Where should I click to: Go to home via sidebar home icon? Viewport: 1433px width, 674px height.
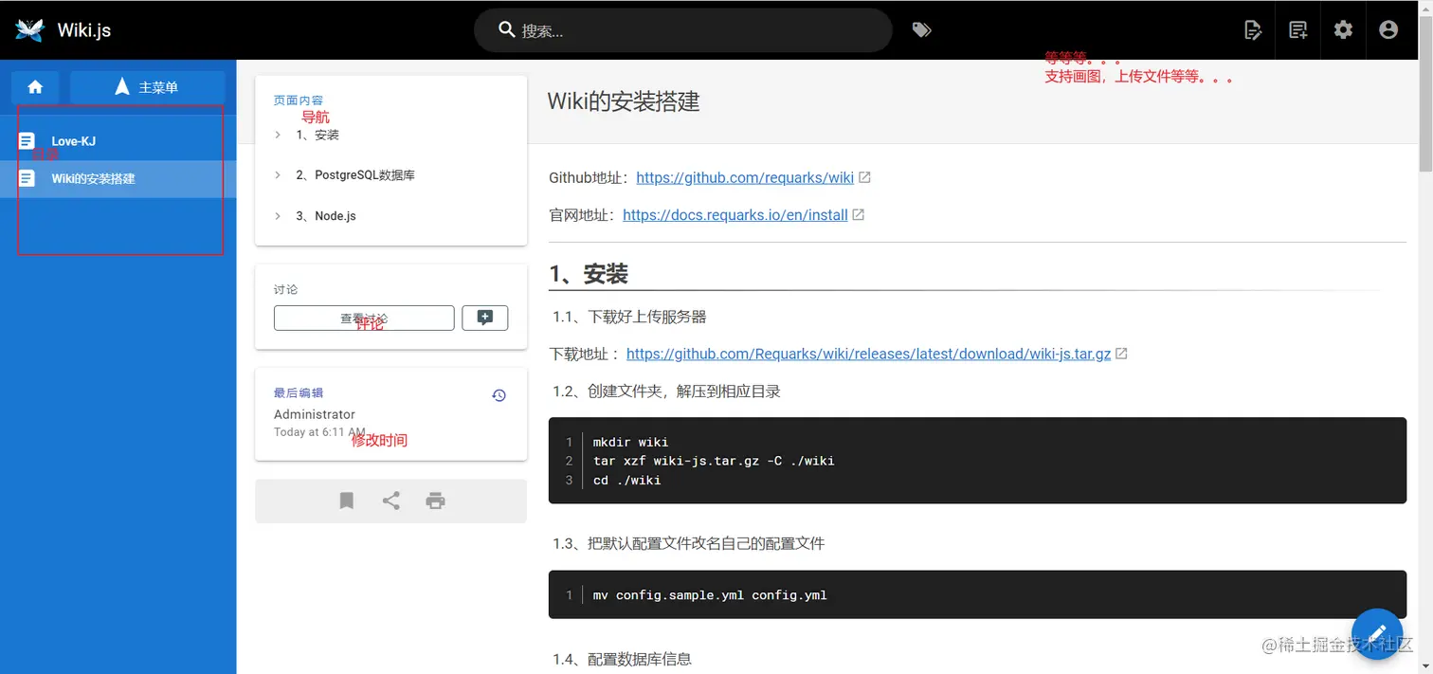(x=35, y=87)
